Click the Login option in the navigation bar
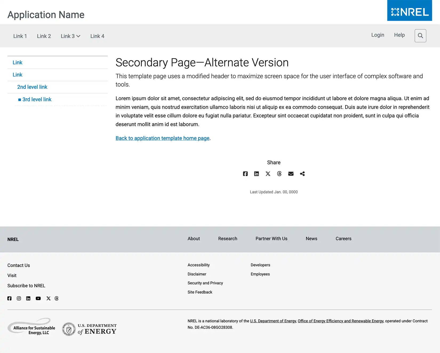Viewport: 440px width, 353px height. 377,35
